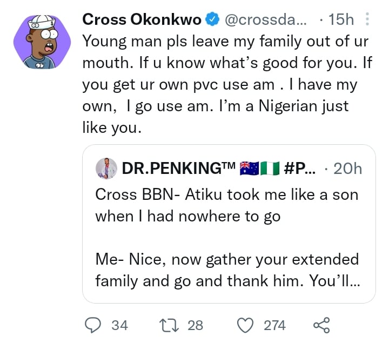Click the Australian flag emoji

[x=249, y=169]
